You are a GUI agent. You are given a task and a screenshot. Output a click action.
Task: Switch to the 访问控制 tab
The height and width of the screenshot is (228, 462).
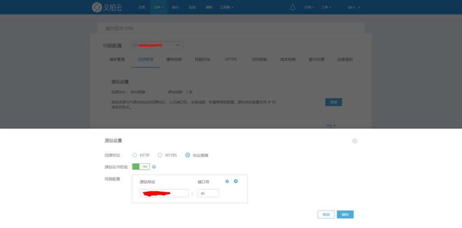[x=259, y=59]
